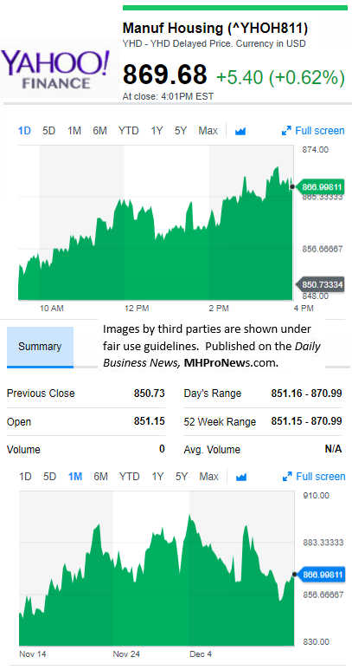Select 1D range on the upper chart
Viewport: 352px width, 670px height.
(x=24, y=131)
